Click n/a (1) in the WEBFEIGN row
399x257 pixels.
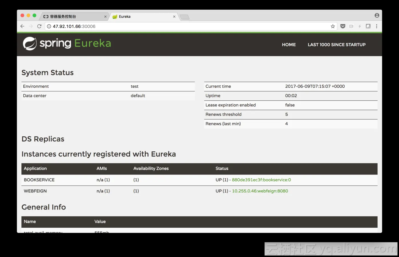point(103,191)
